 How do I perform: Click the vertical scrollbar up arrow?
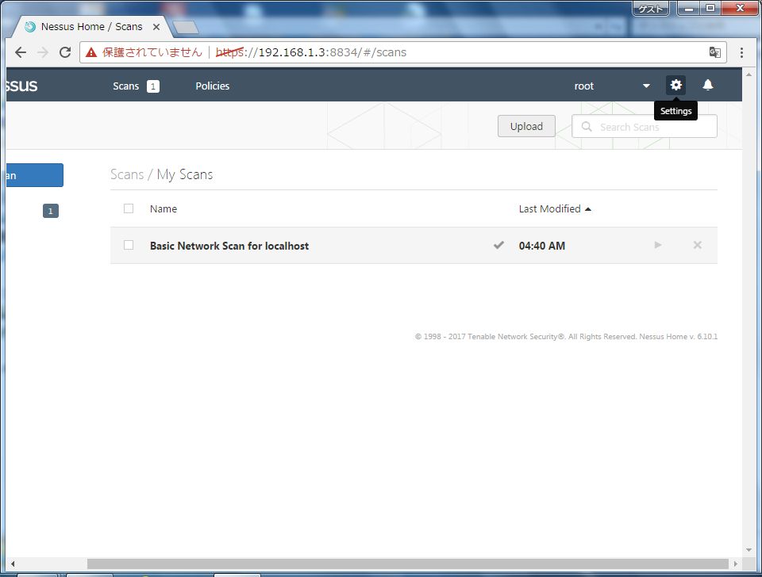pos(749,75)
